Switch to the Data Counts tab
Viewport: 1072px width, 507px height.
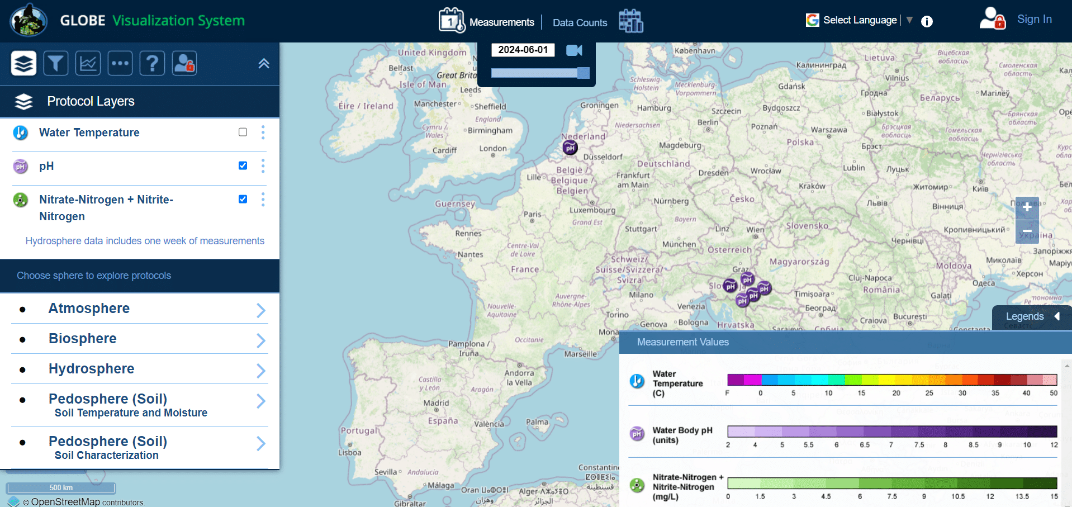pyautogui.click(x=580, y=23)
